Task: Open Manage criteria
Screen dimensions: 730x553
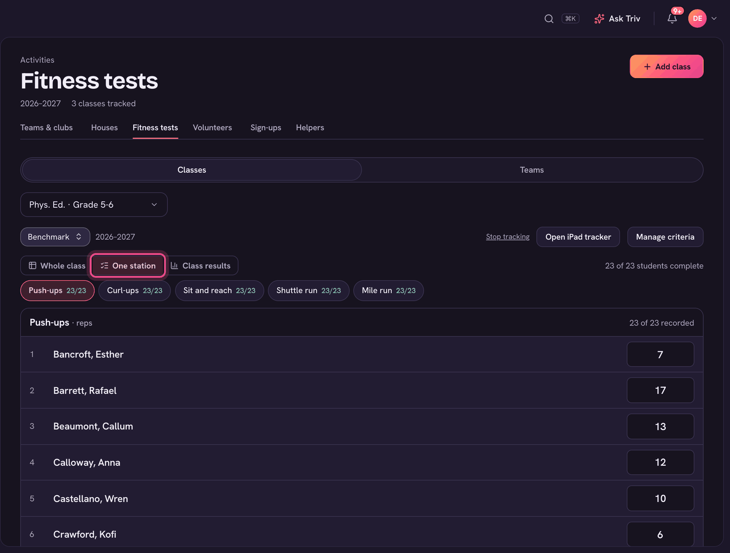Action: point(665,237)
